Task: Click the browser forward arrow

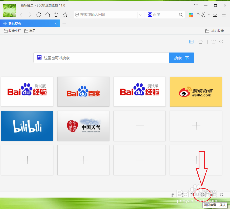Action: (30, 15)
